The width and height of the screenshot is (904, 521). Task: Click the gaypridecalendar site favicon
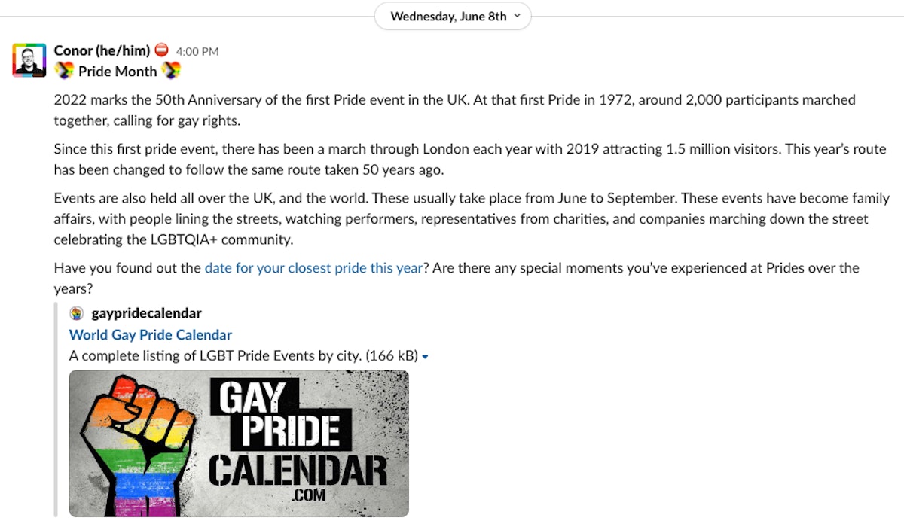click(x=76, y=313)
